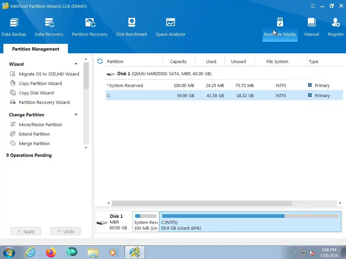Click the partition list left scroll arrow
The image size is (346, 259).
pos(108,203)
